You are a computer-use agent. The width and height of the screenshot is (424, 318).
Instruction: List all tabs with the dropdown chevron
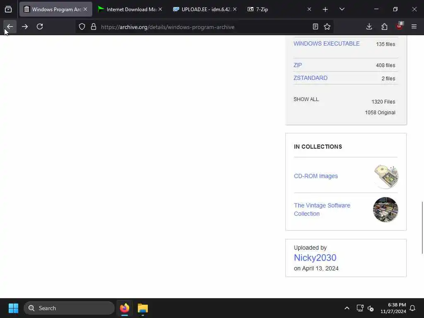click(342, 9)
